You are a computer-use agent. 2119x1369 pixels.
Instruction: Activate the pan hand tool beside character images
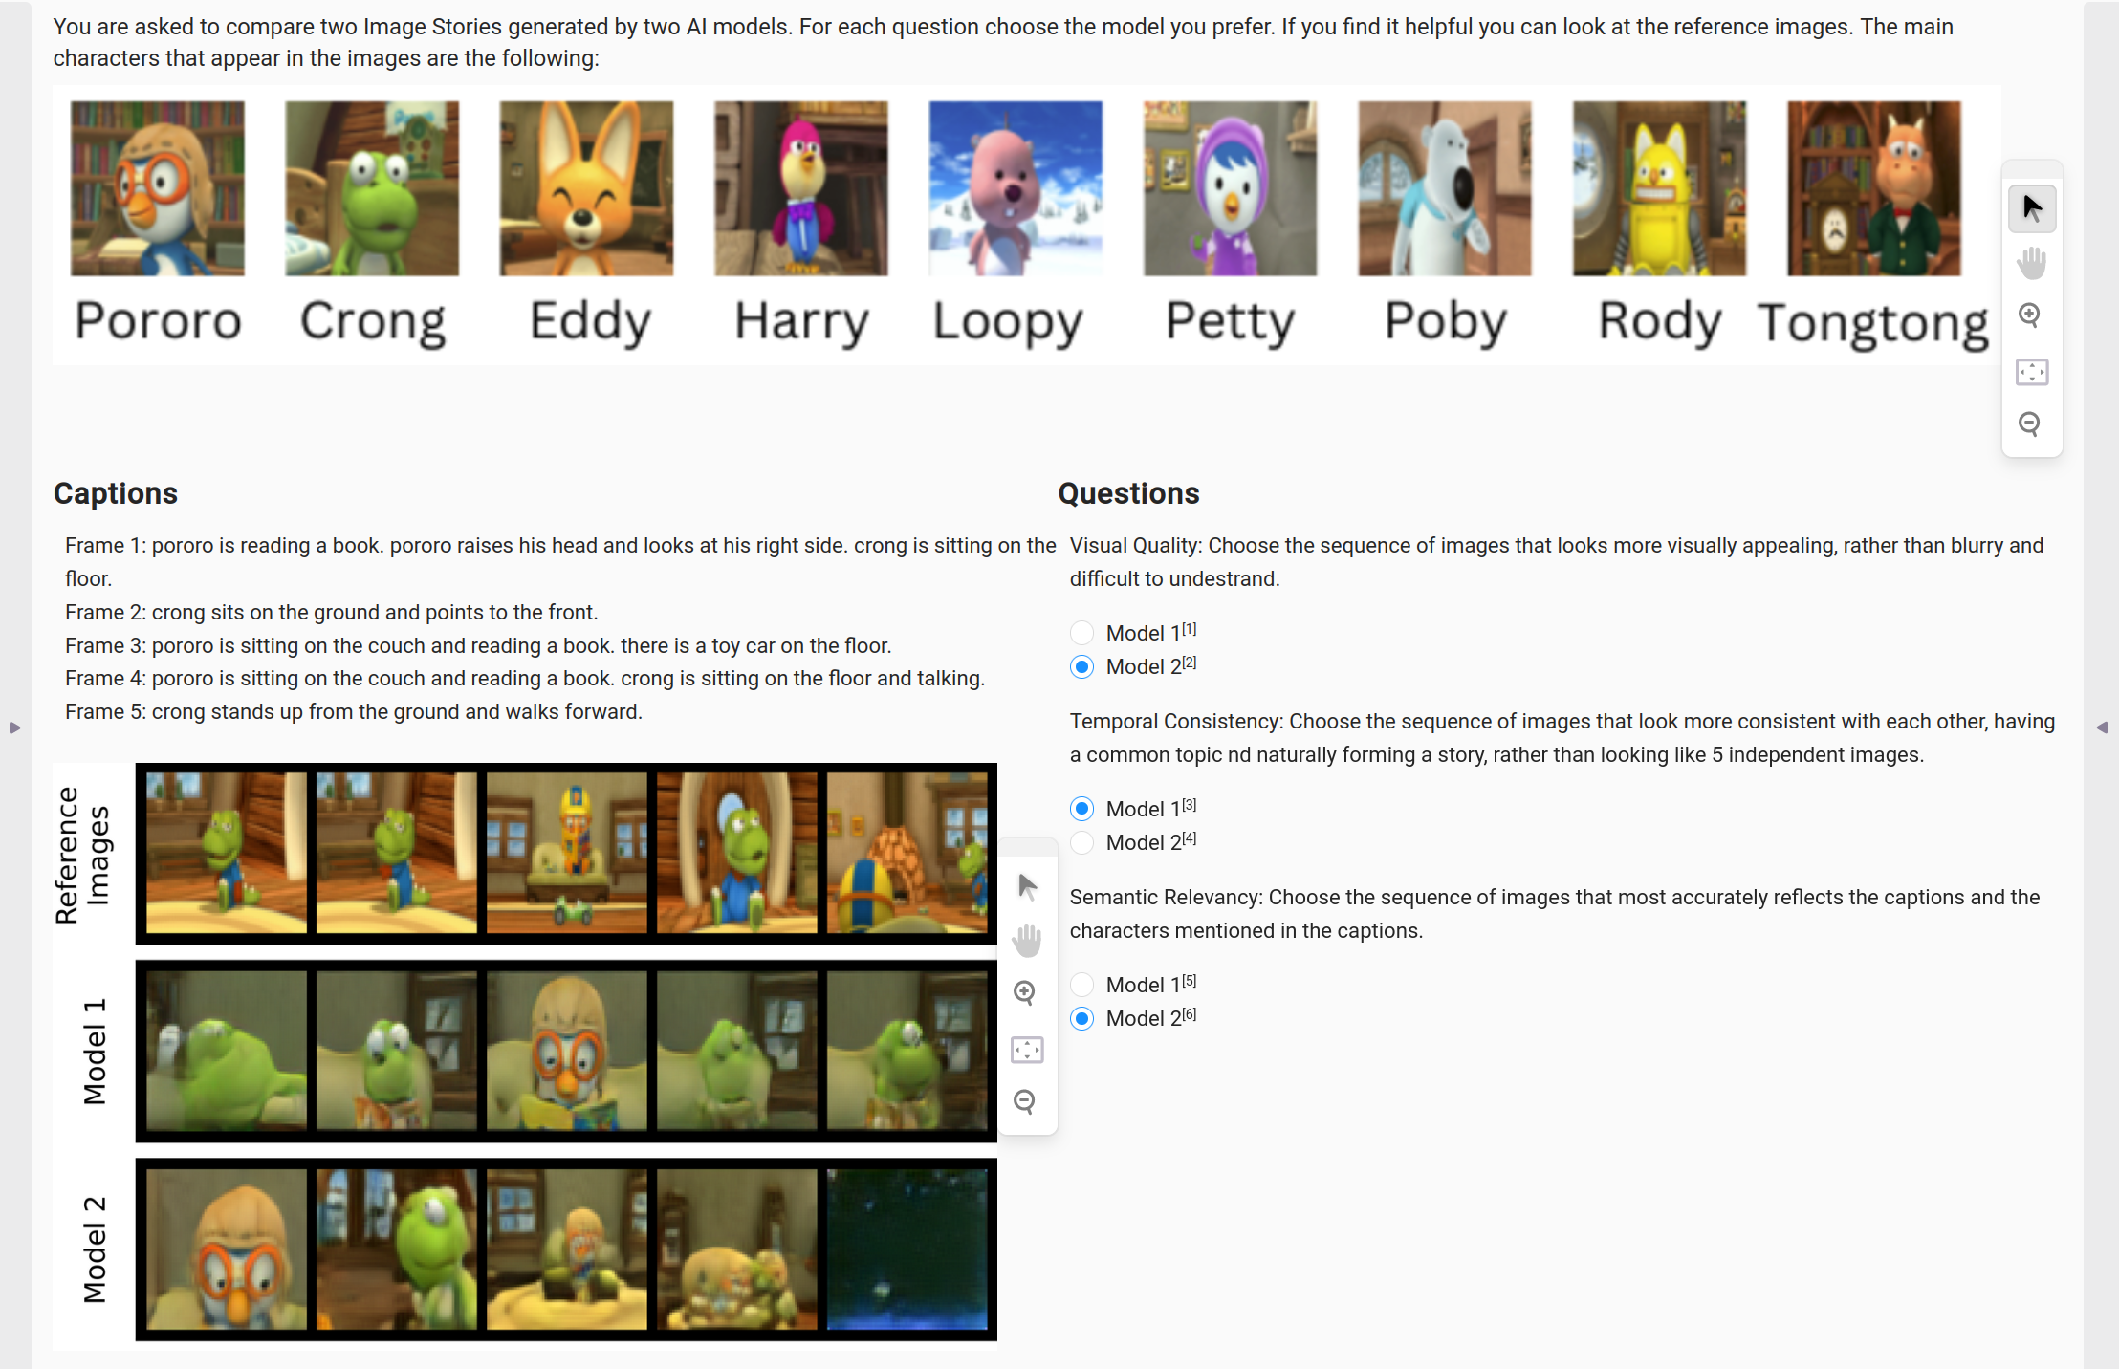[2031, 262]
